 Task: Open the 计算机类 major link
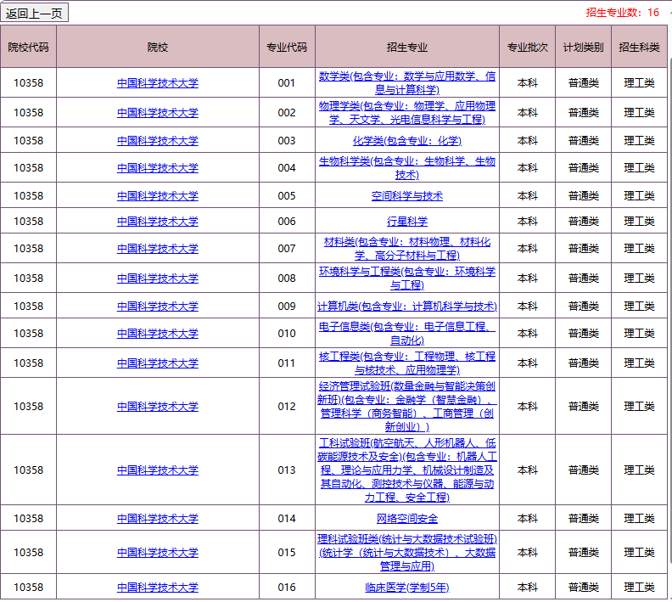click(406, 306)
